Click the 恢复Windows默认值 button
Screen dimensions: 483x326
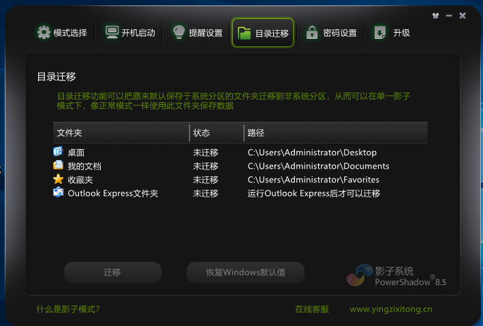click(245, 272)
